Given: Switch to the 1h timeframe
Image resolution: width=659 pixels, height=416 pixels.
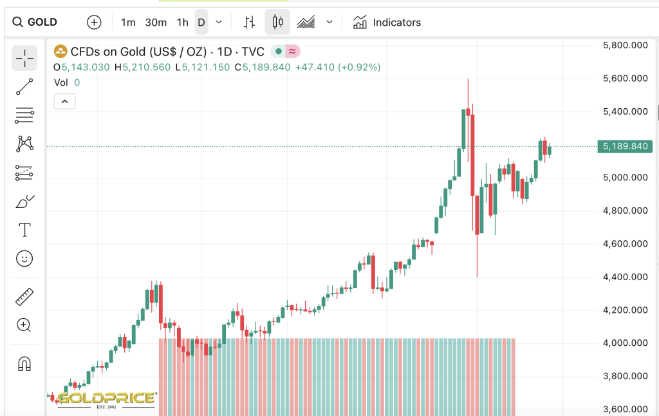Looking at the screenshot, I should pyautogui.click(x=182, y=23).
